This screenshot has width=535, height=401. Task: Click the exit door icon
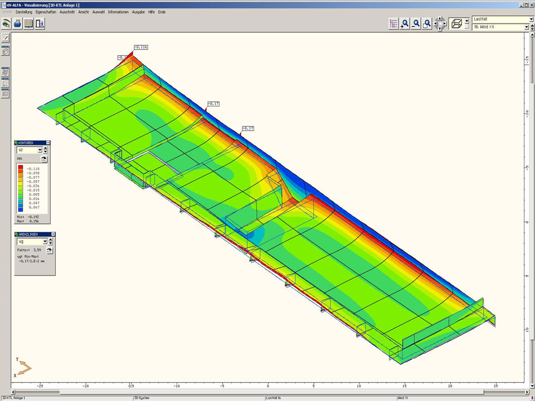[x=40, y=23]
